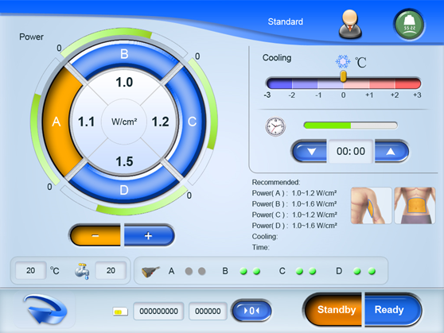The height and width of the screenshot is (333, 444).
Task: Click the handpiece probe status icon
Action: 150,272
